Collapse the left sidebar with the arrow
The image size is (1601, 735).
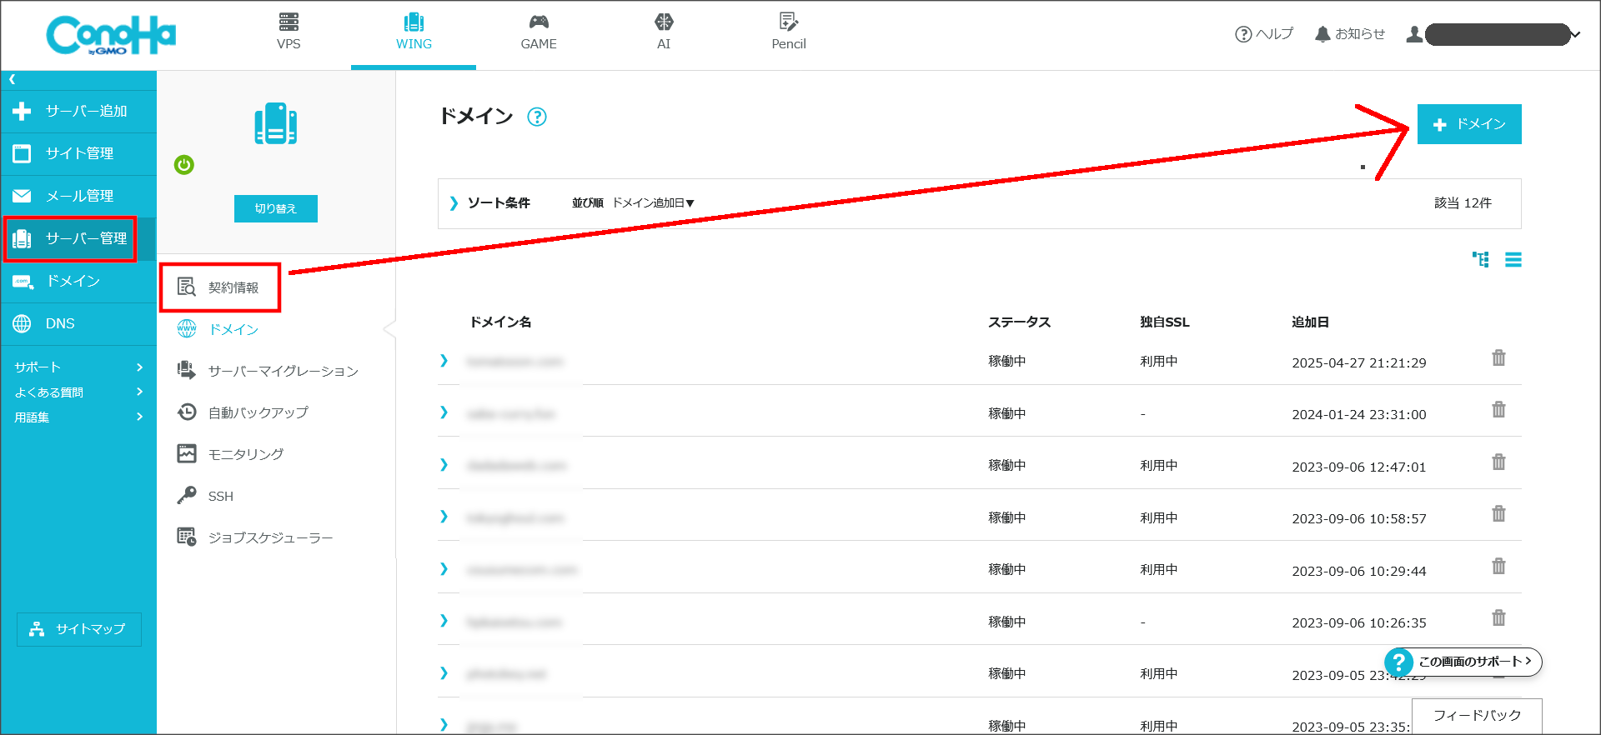13,80
